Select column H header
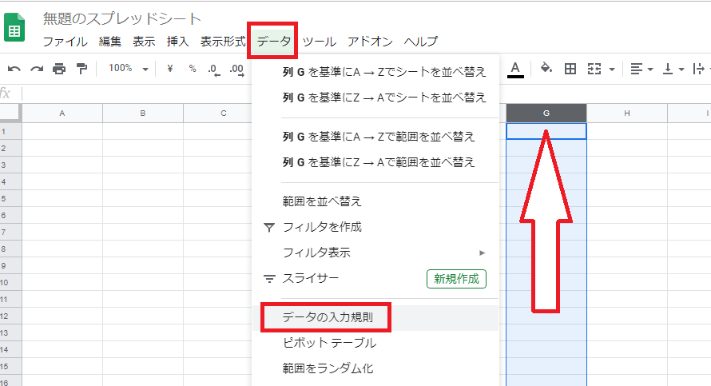Viewport: 711px width, 386px height. click(x=627, y=113)
